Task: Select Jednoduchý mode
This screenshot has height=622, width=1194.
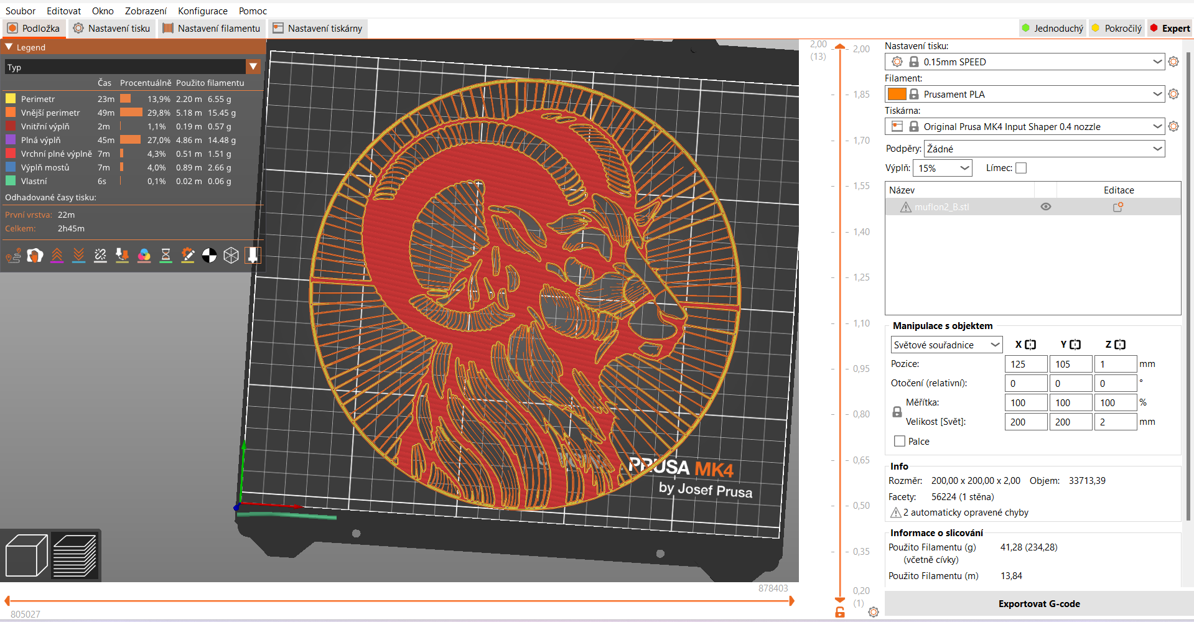Action: [1052, 28]
